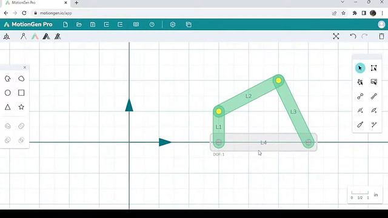Image resolution: width=388 pixels, height=218 pixels.
Task: Select the shape selection pointer tool
Action: tap(360, 82)
